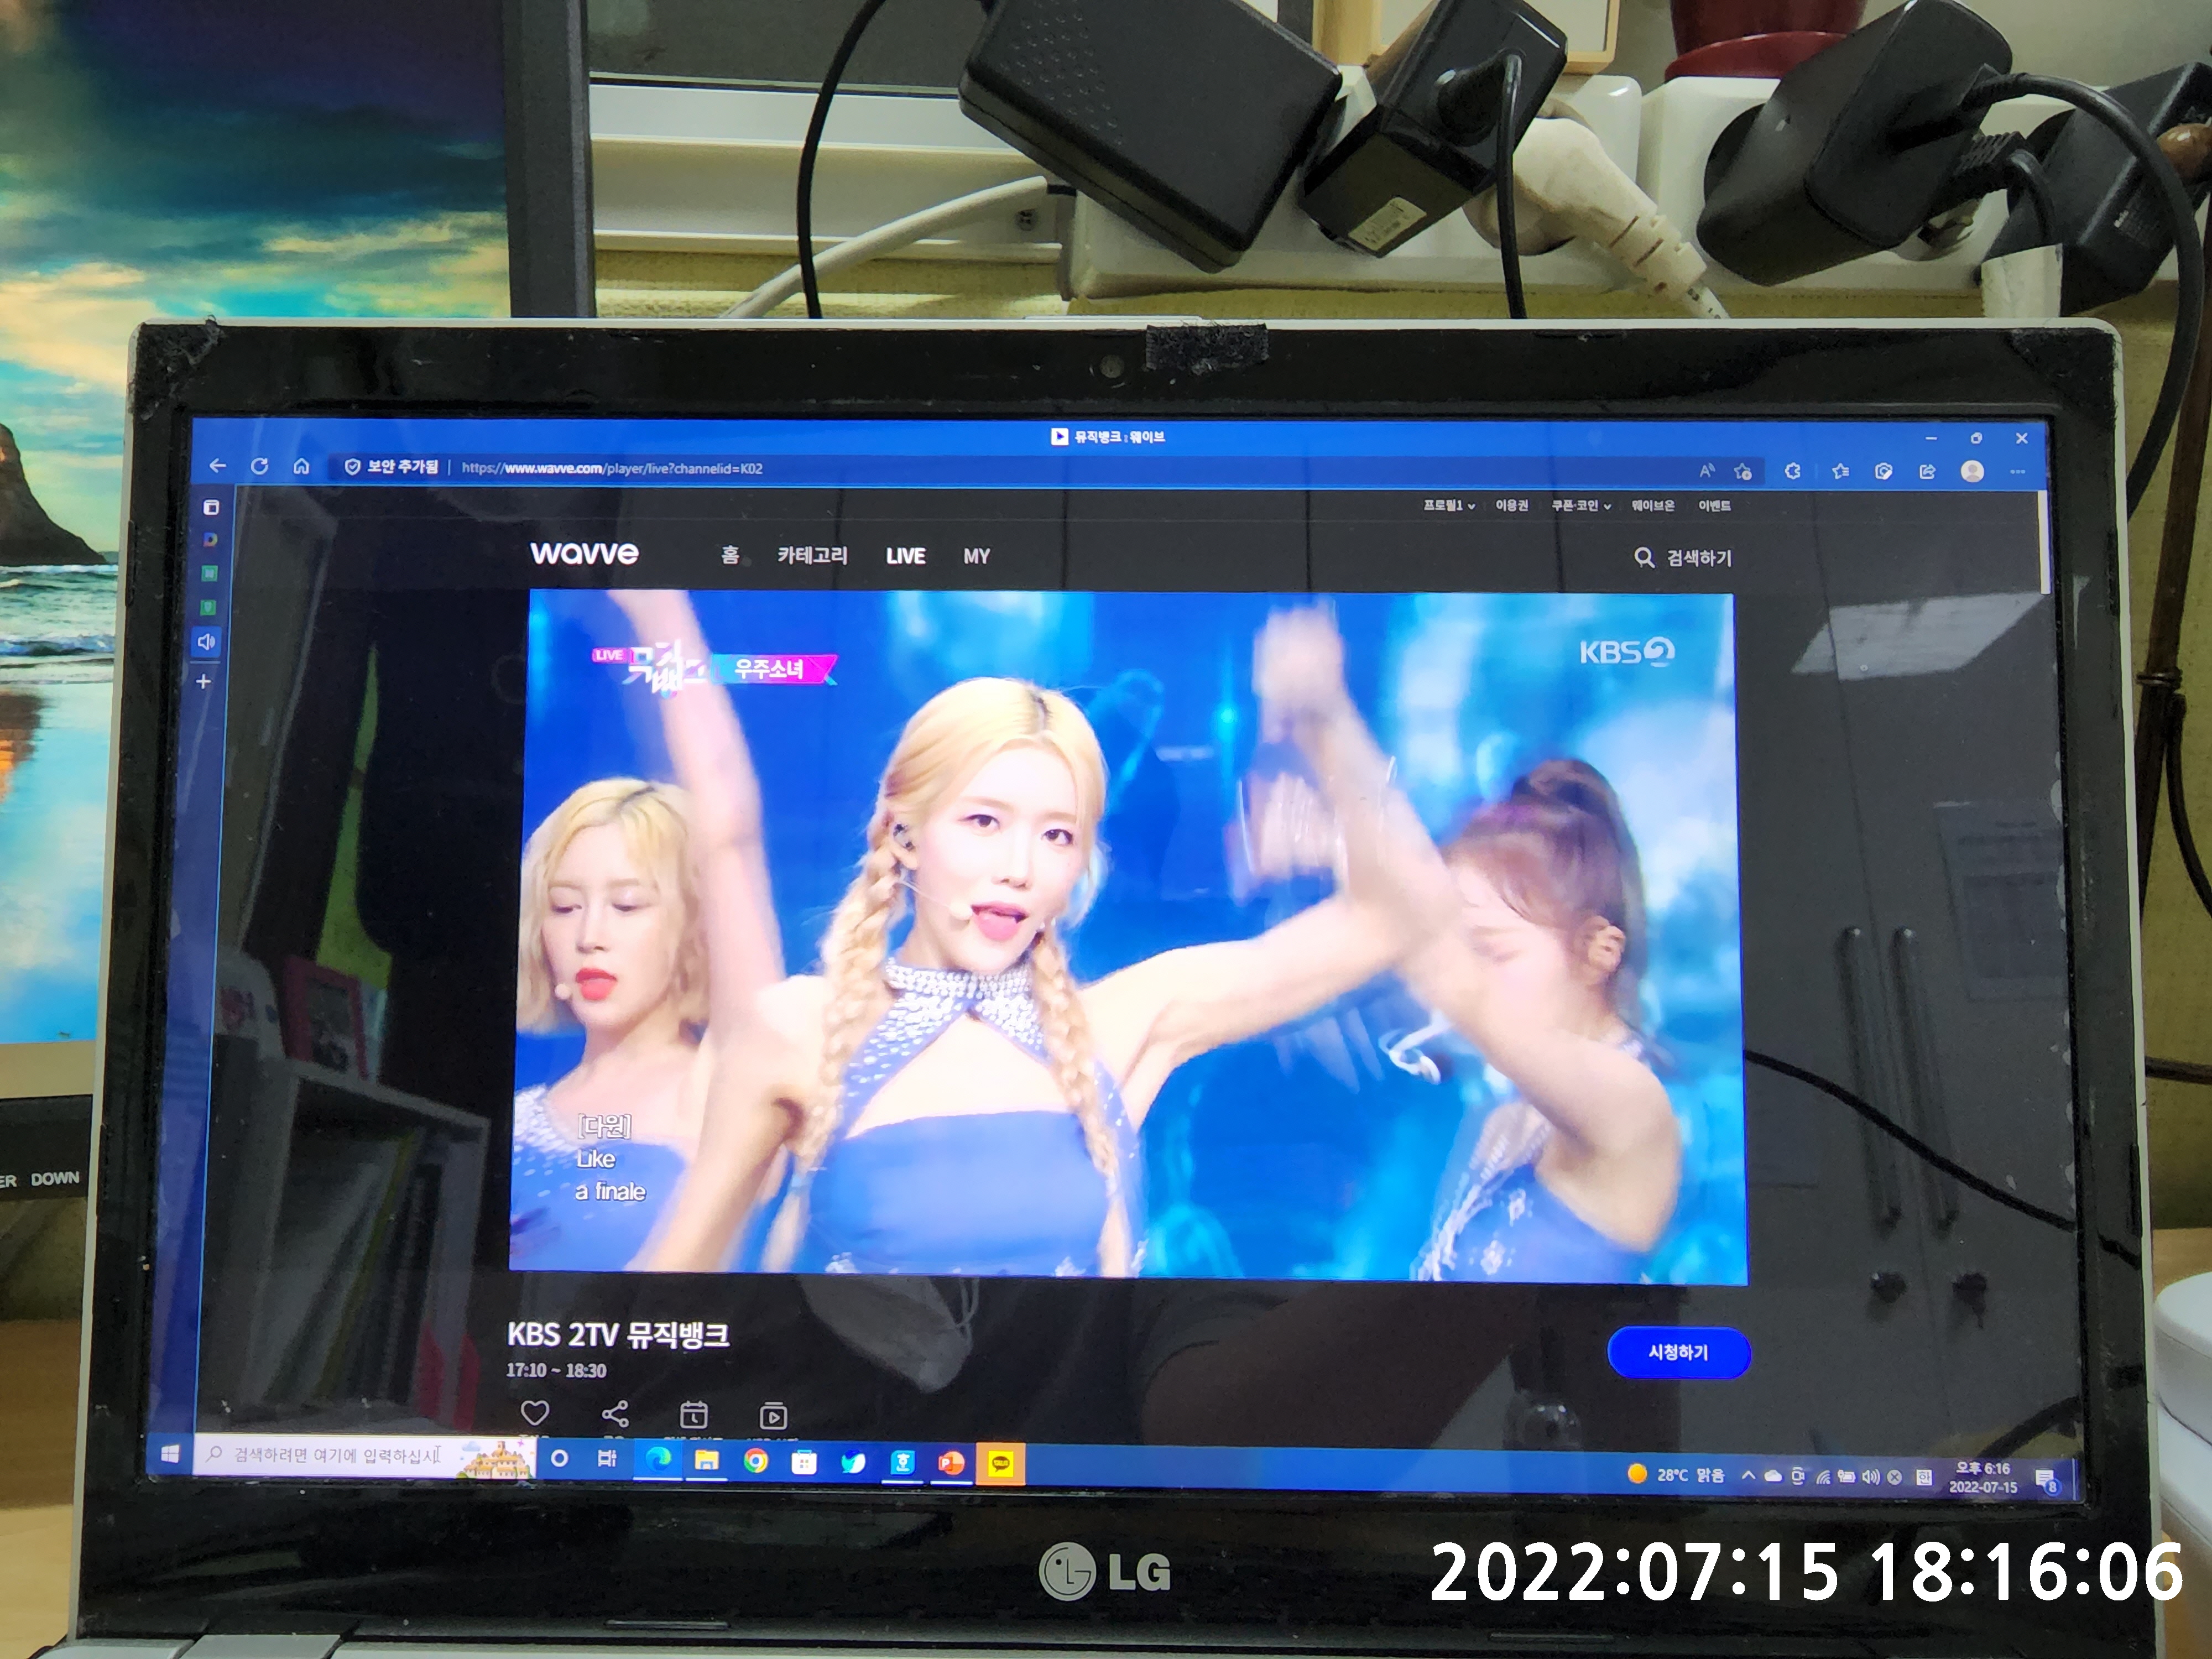Screen dimensions: 2212x1659
Task: Open the schedule calendar icon below the video
Action: [694, 1415]
